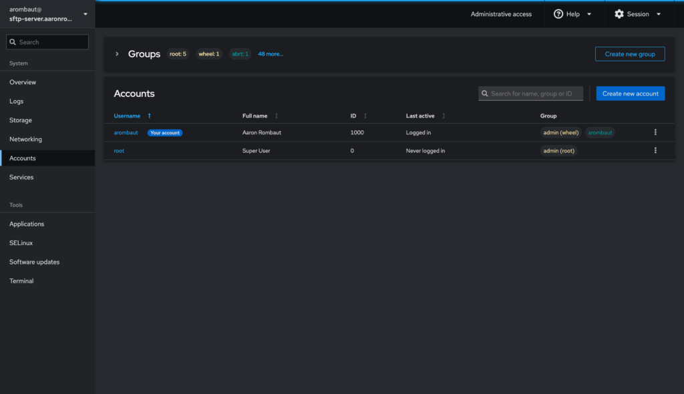Sort accounts by ID column icon
This screenshot has width=684, height=394.
click(x=365, y=116)
